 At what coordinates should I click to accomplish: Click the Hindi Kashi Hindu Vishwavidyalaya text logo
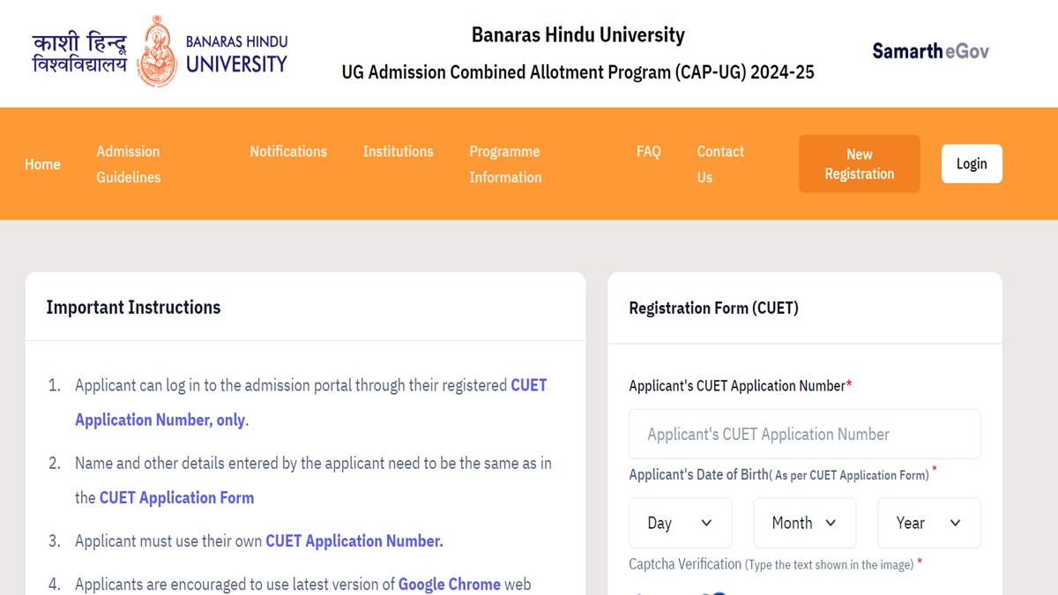click(79, 53)
